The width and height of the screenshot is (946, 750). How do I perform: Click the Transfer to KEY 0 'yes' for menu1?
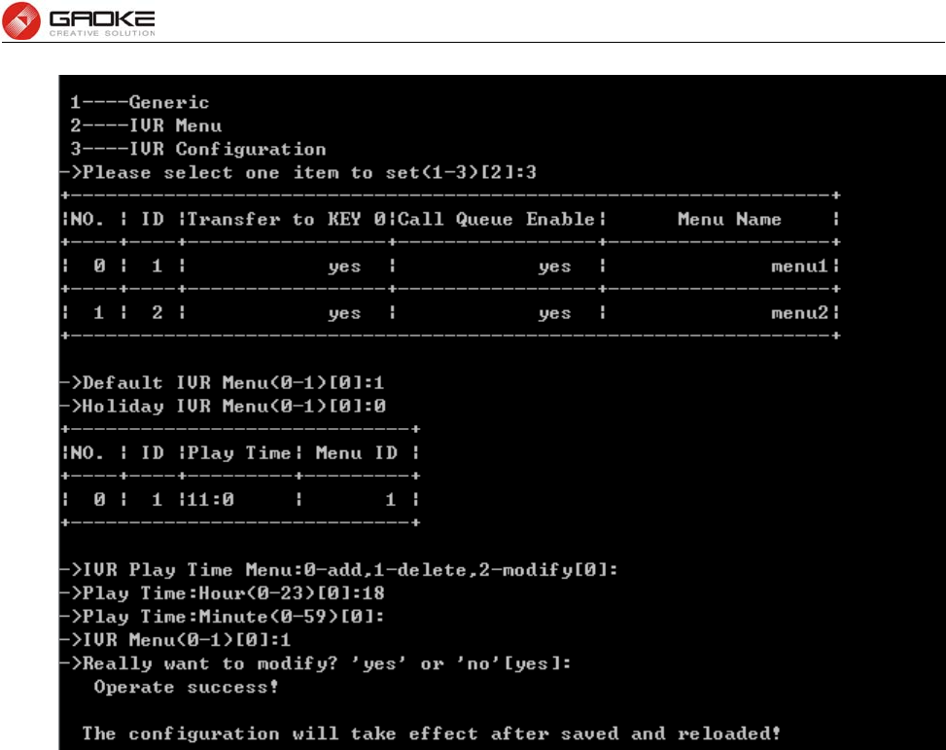344,267
